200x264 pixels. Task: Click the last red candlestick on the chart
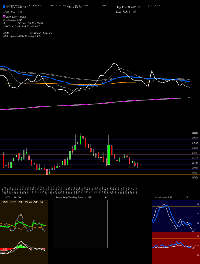click(x=137, y=165)
